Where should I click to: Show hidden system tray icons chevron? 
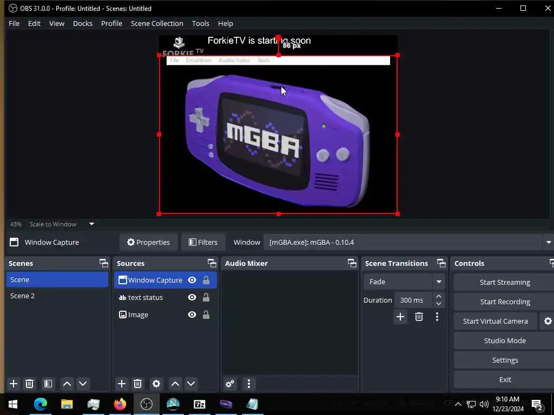[x=458, y=404]
